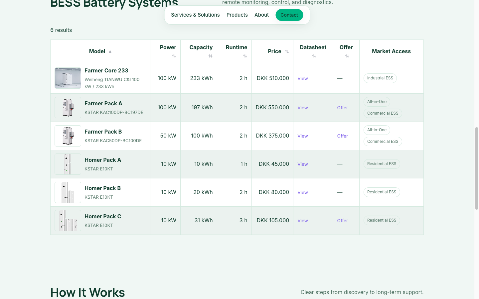Select the Farmer Core 233 model name
This screenshot has height=299, width=479.
click(106, 70)
